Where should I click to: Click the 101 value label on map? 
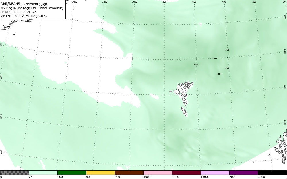(227, 68)
